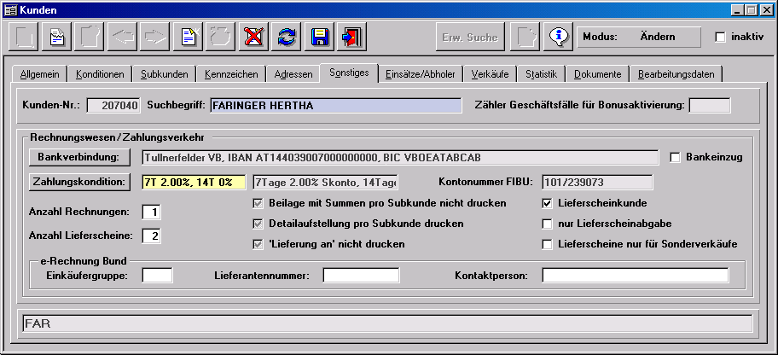Switch to the Verkäufe tab
The width and height of the screenshot is (778, 355).
(x=491, y=74)
